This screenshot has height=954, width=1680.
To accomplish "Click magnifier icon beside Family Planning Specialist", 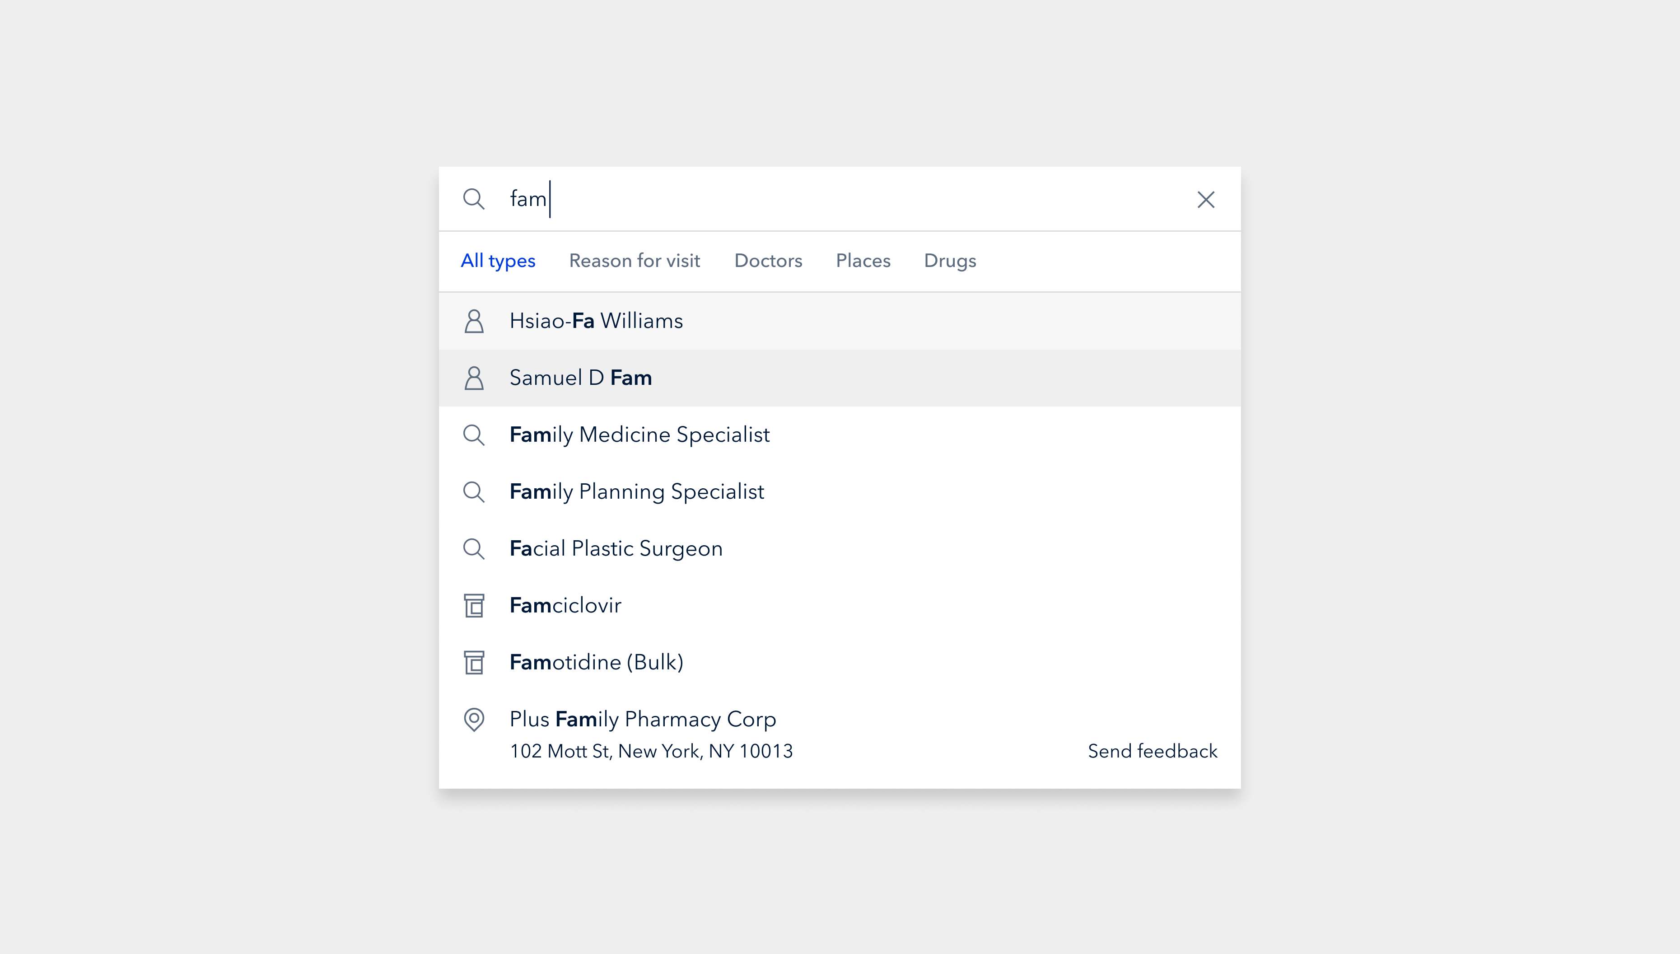I will click(474, 492).
